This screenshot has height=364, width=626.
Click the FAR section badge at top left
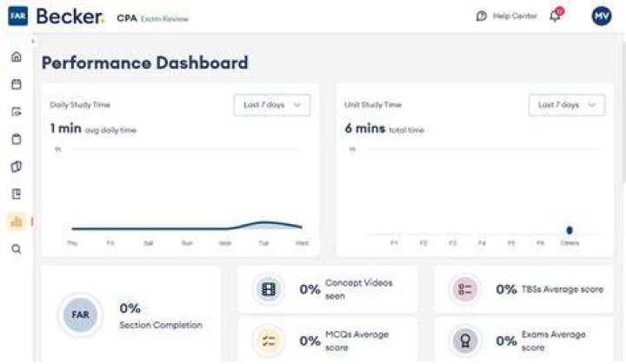coord(18,16)
